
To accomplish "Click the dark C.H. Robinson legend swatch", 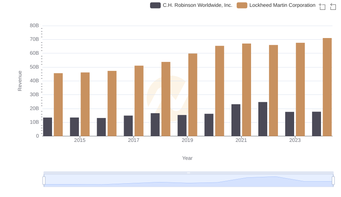I will [155, 5].
